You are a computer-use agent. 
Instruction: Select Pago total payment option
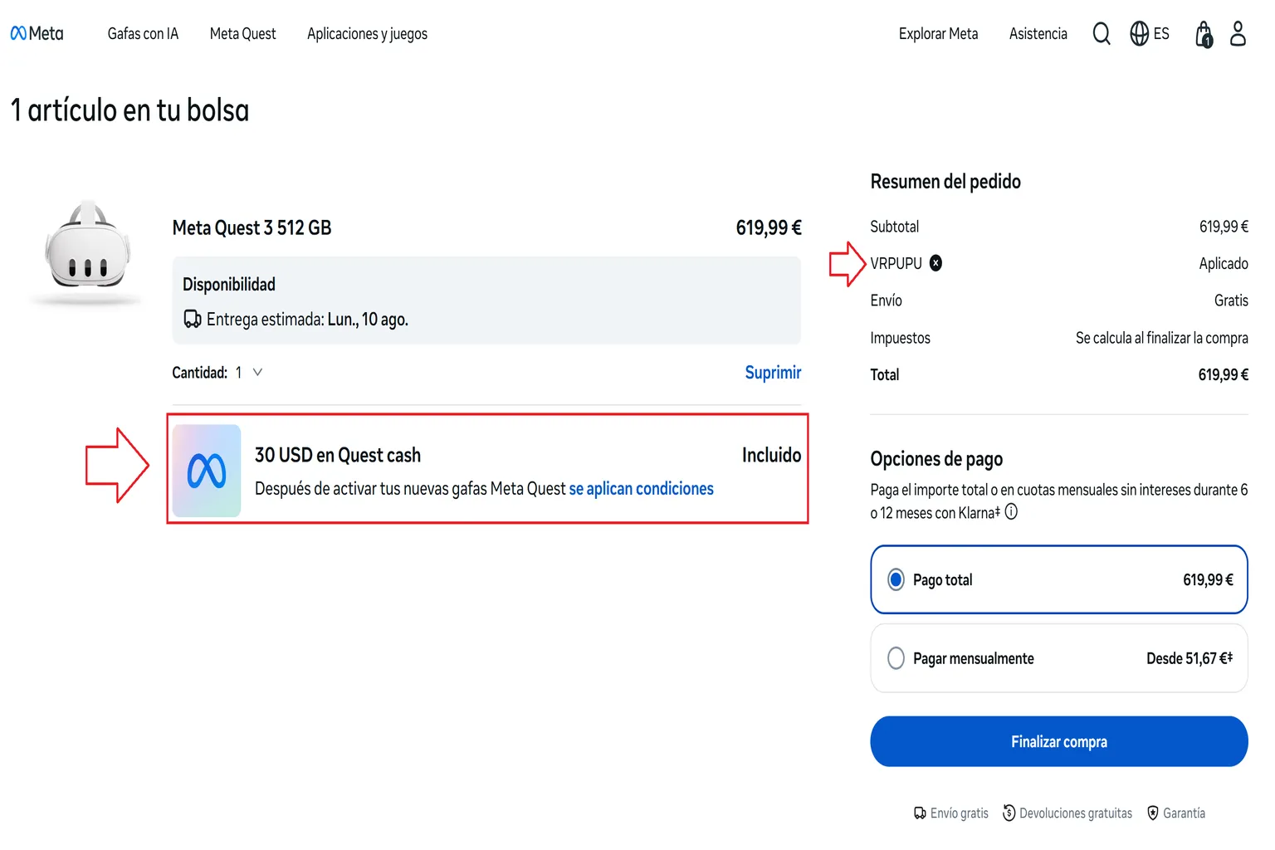(x=1059, y=579)
